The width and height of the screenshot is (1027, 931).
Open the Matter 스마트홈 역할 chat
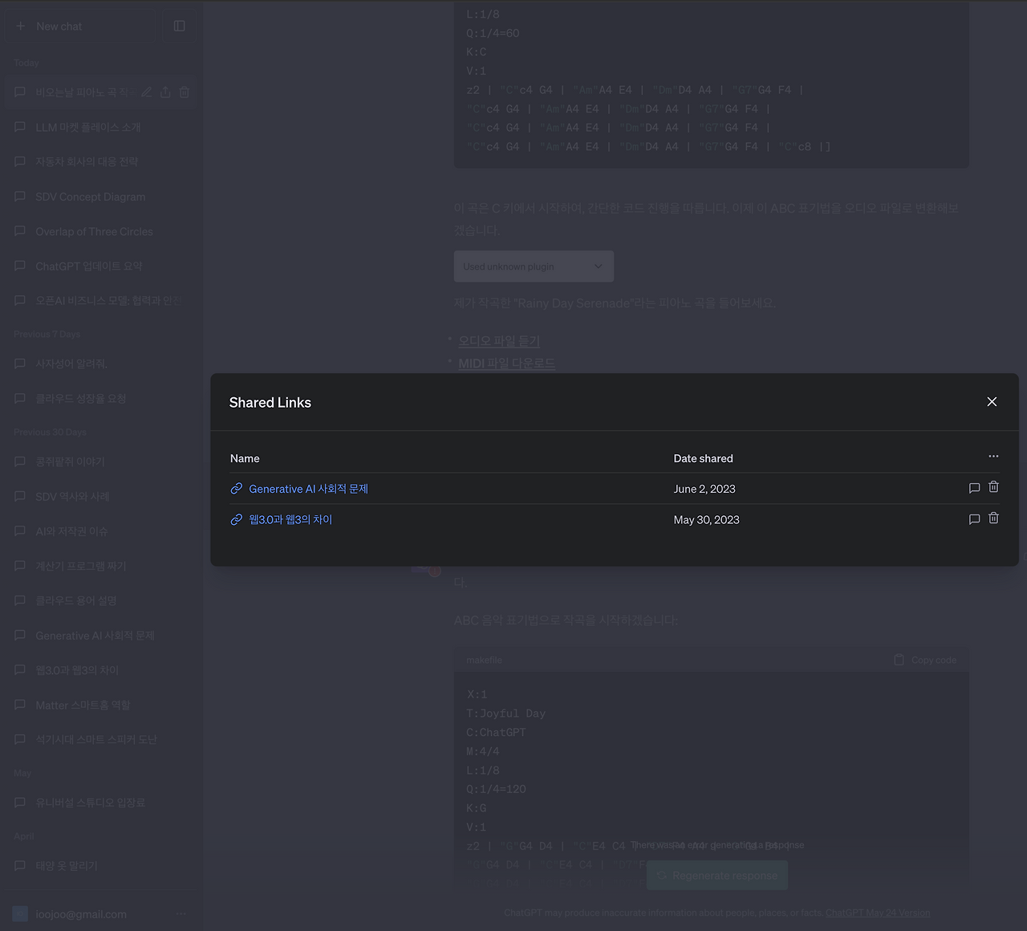click(99, 705)
